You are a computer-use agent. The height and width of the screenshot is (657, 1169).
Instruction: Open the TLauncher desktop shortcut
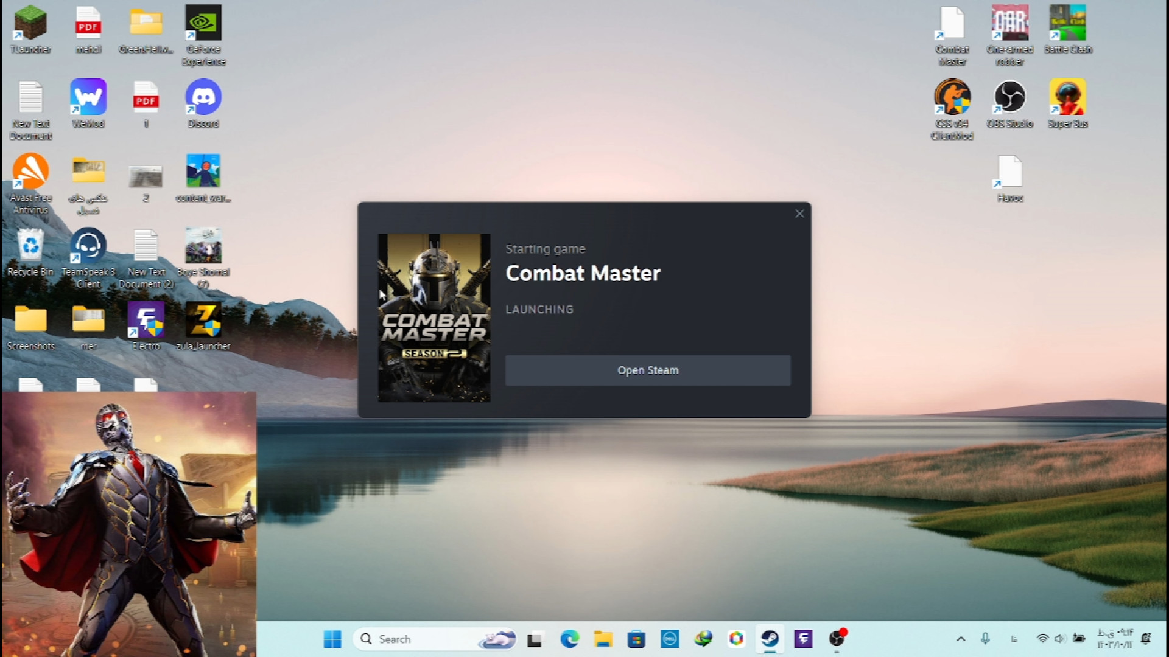[30, 29]
